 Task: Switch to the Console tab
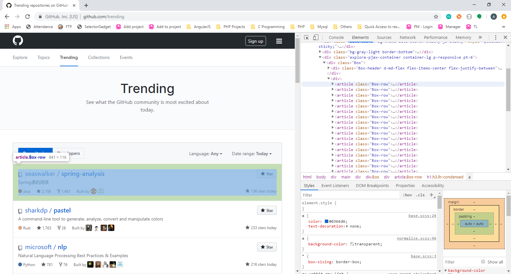(336, 37)
